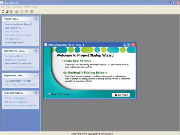Viewport: 180px width, 135px height.
Task: Click Read Configuration From Radio
Action: point(18,81)
